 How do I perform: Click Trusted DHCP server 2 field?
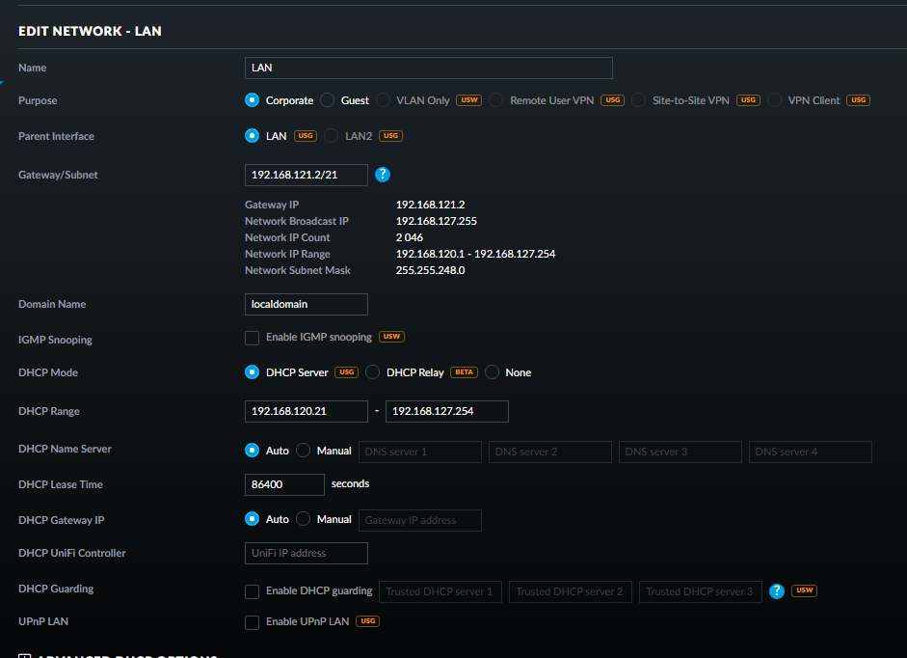tap(571, 592)
